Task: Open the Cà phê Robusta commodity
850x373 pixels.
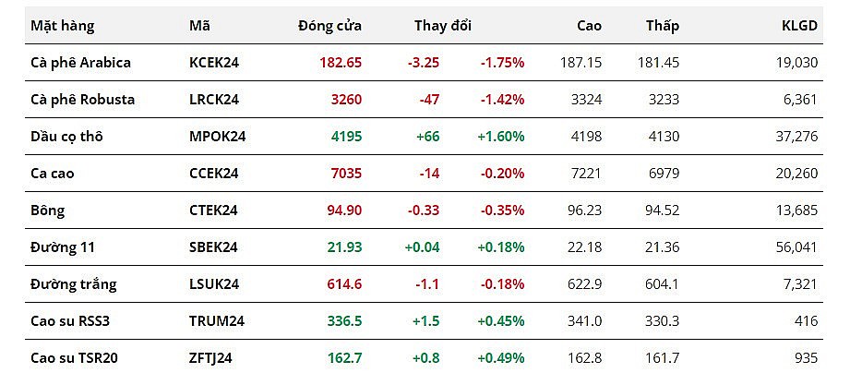Action: coord(83,100)
